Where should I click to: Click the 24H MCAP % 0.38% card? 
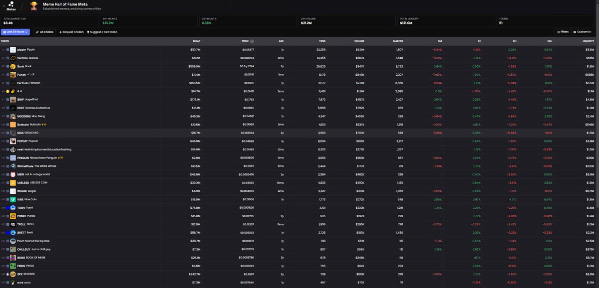[248, 21]
